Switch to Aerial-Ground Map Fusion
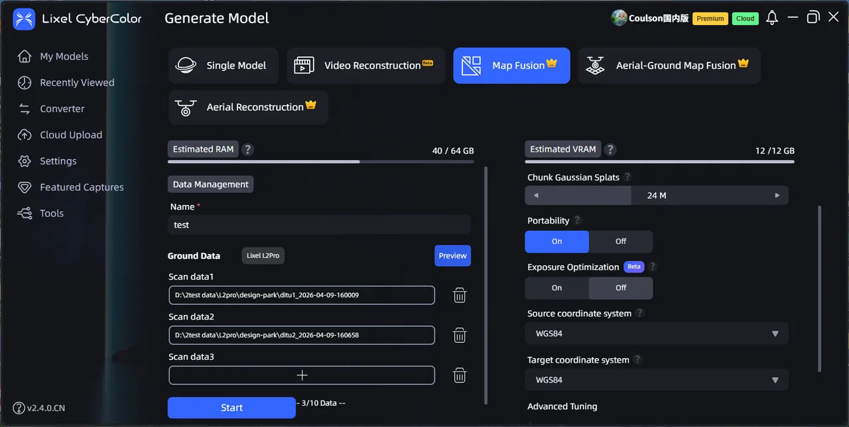This screenshot has height=427, width=849. tap(669, 66)
